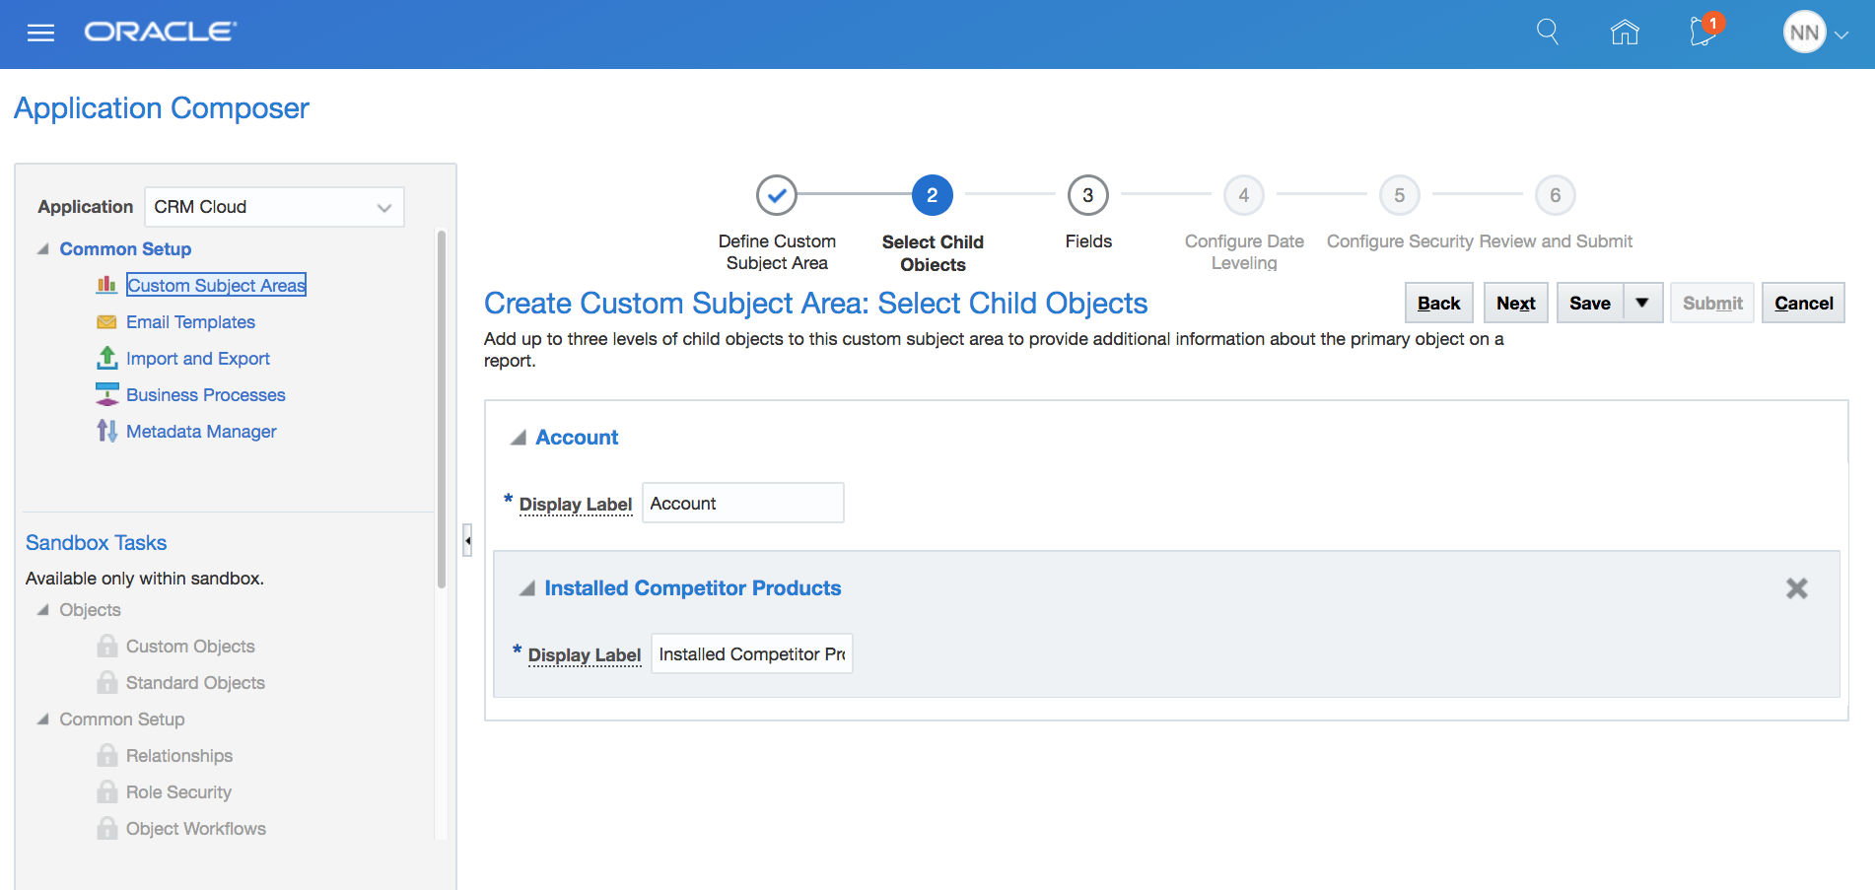Collapse the left panel splitter
This screenshot has height=890, width=1875.
point(467,540)
